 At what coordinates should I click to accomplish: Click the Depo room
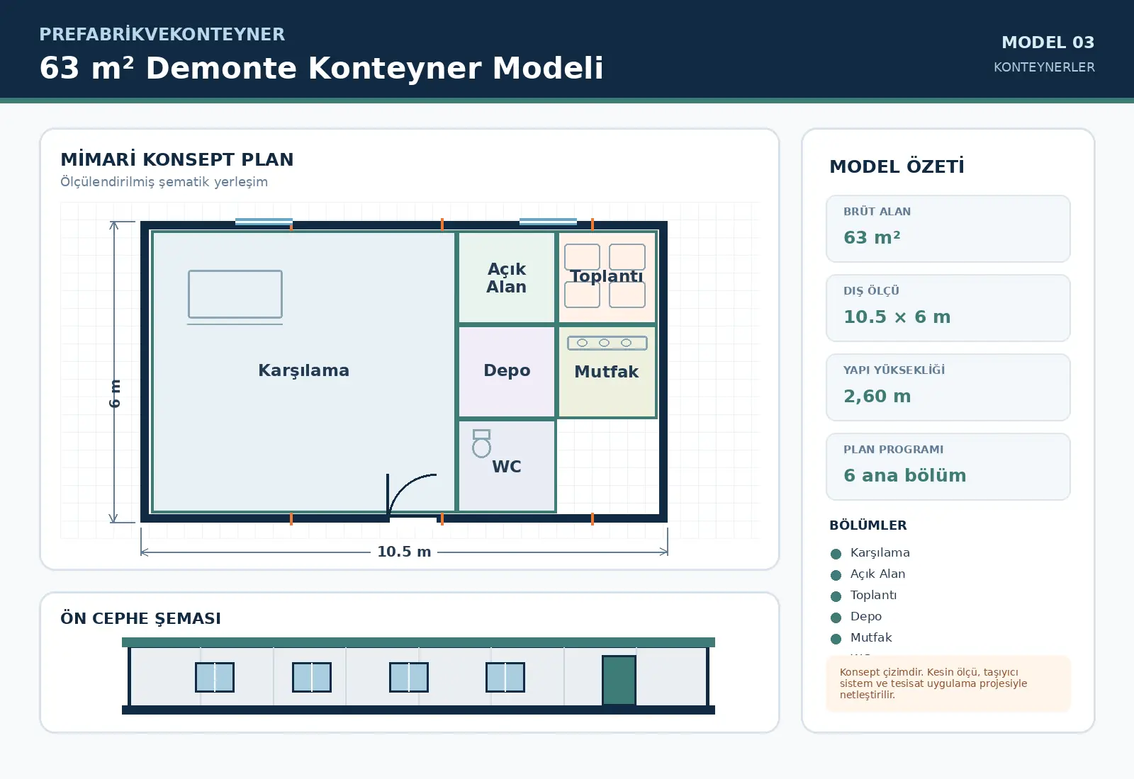click(507, 371)
